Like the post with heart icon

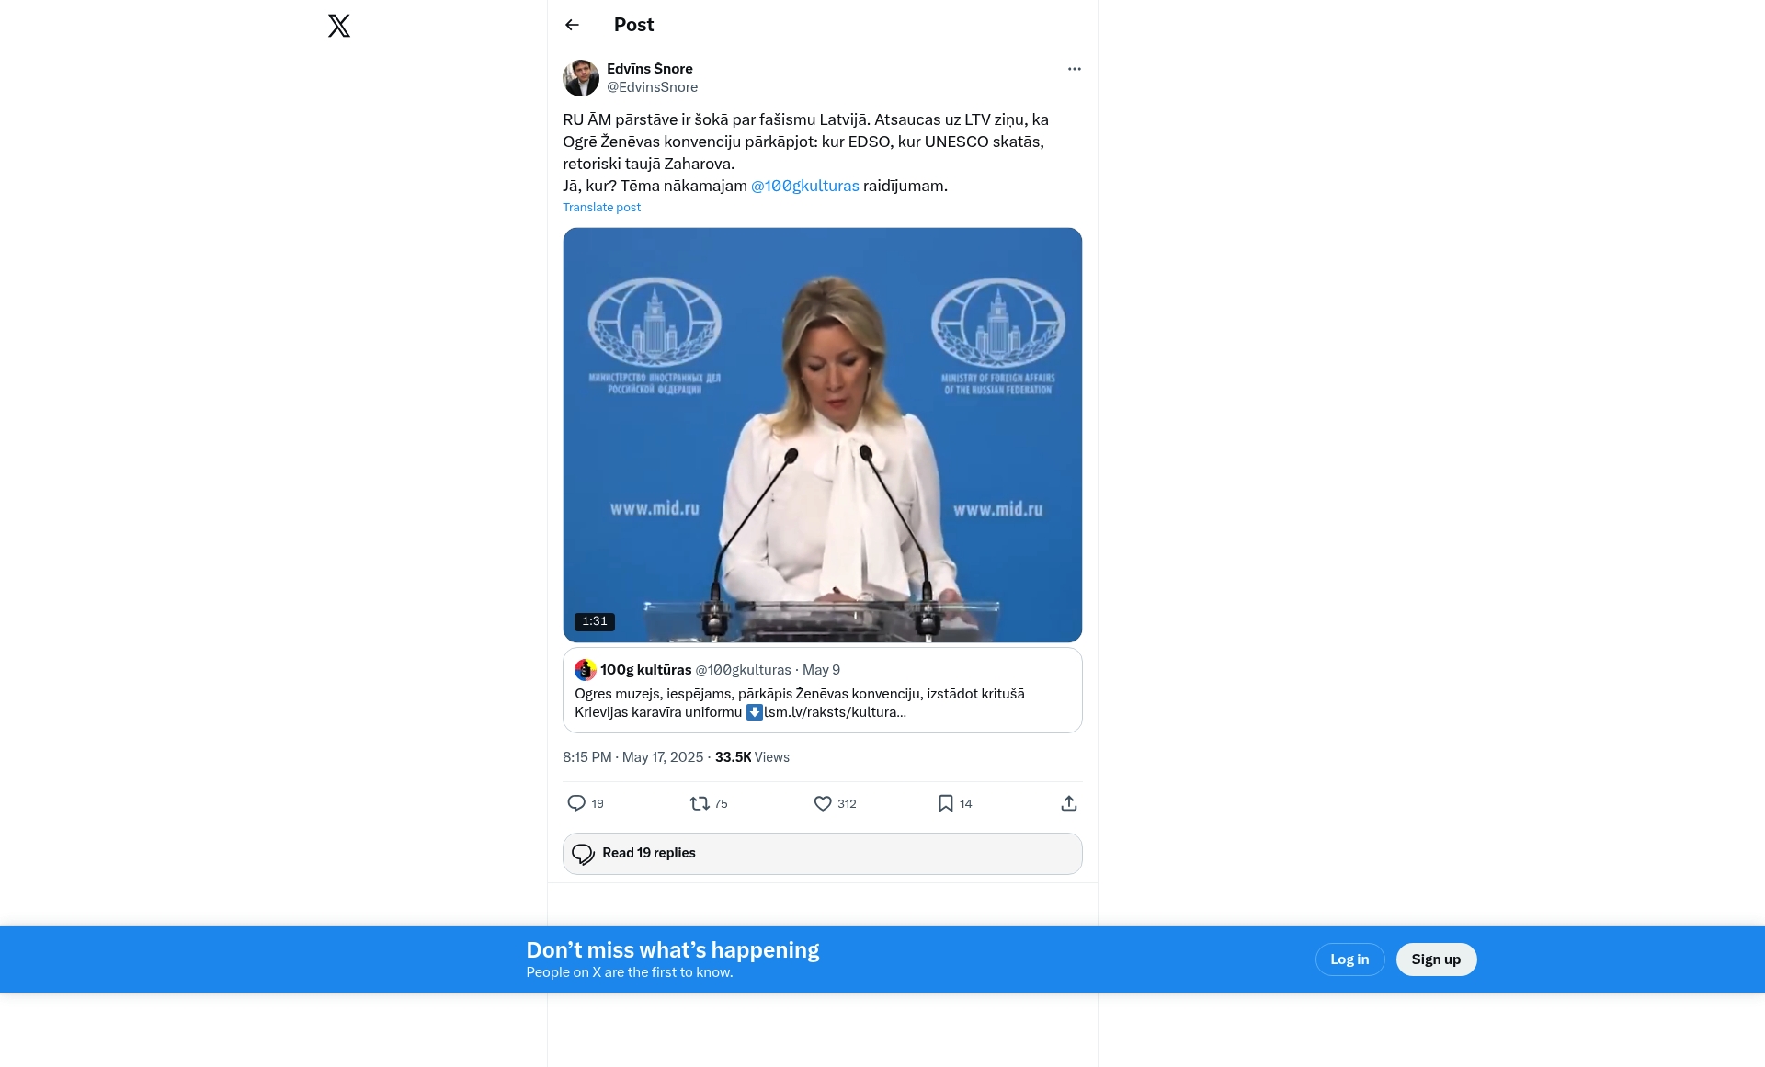tap(823, 803)
